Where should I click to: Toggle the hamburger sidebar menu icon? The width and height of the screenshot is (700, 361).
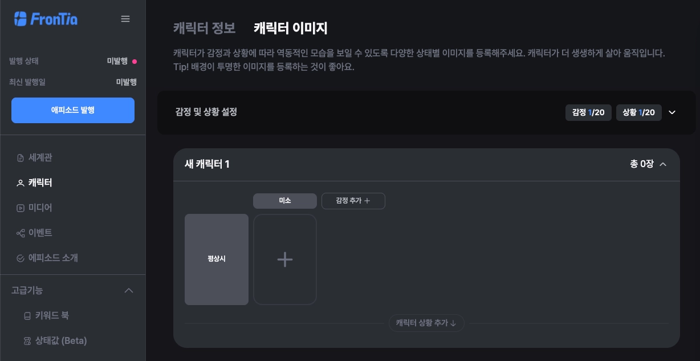(x=125, y=19)
